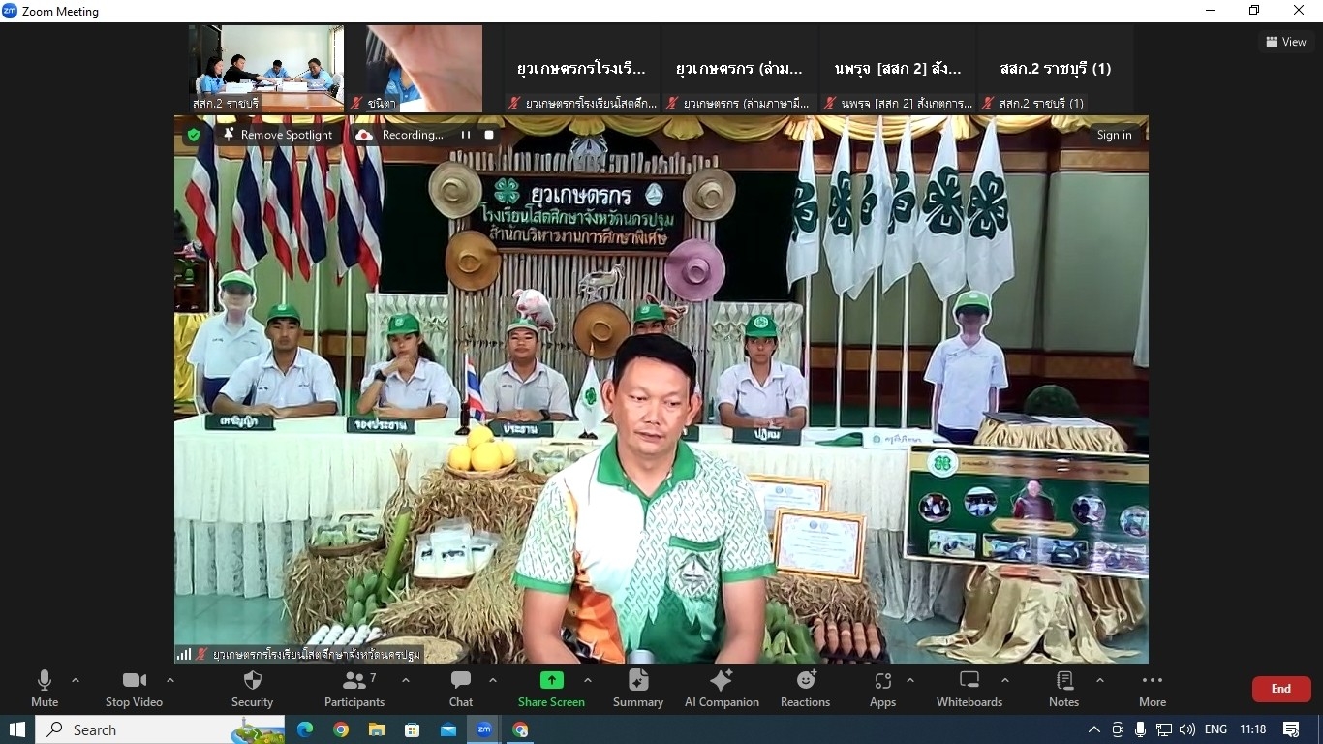Image resolution: width=1323 pixels, height=744 pixels.
Task: Expand audio options arrow next to Mute
Action: tap(76, 680)
